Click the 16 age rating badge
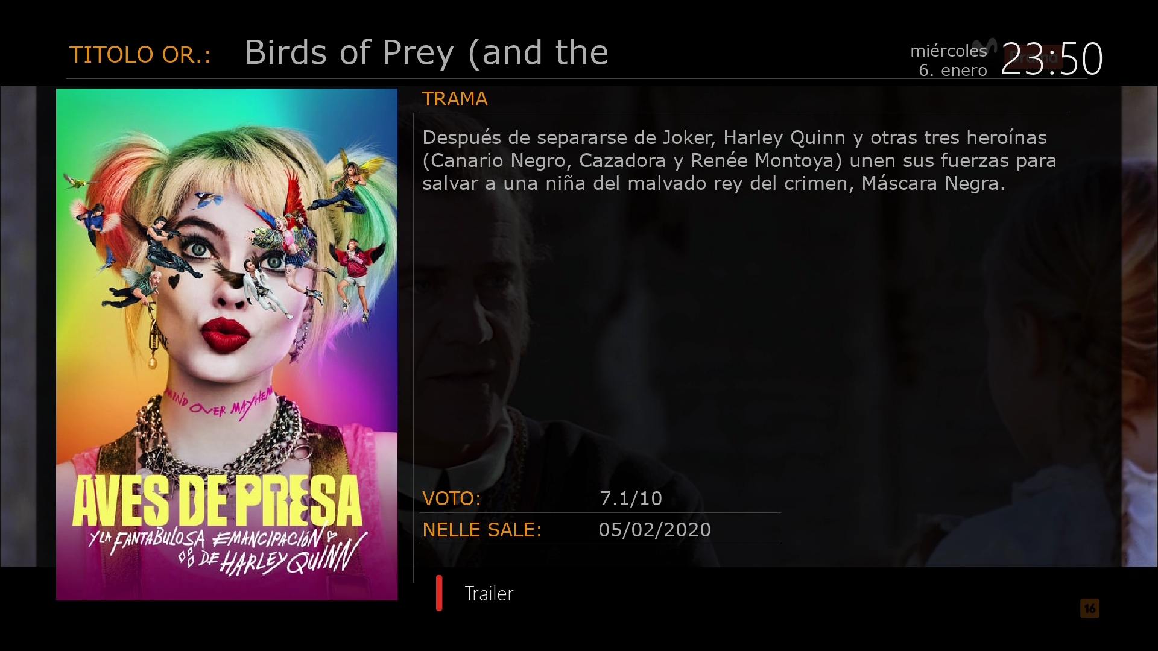 pos(1089,608)
